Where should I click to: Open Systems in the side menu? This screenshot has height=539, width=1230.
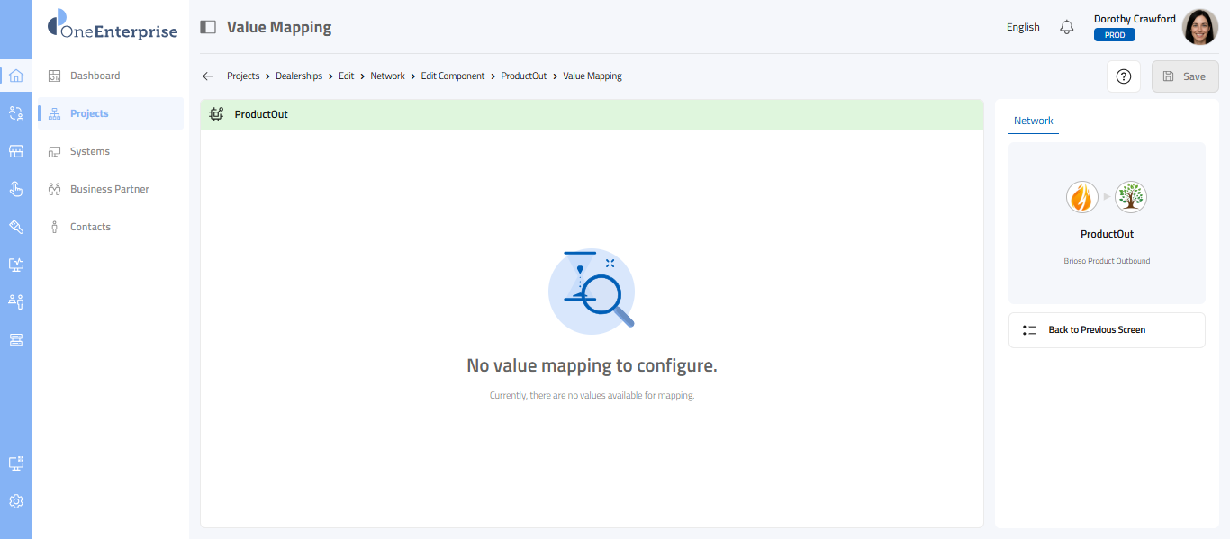point(90,151)
